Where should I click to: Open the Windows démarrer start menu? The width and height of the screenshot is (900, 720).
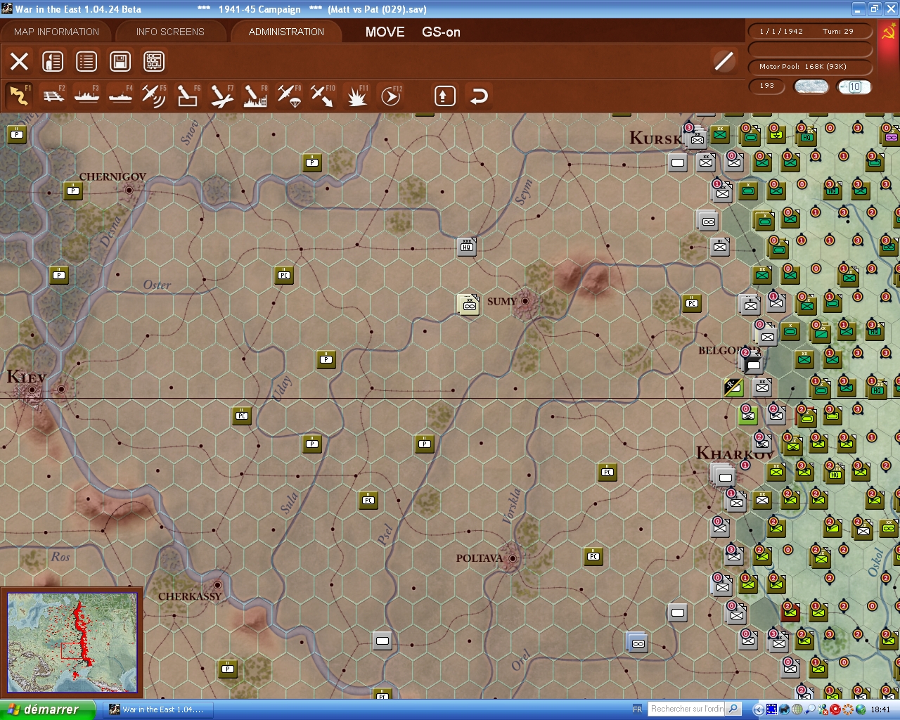(48, 709)
